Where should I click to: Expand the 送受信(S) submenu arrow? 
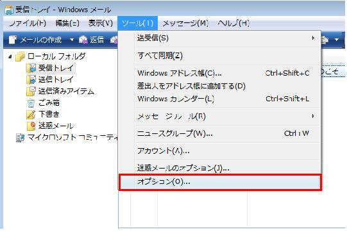[x=313, y=38]
